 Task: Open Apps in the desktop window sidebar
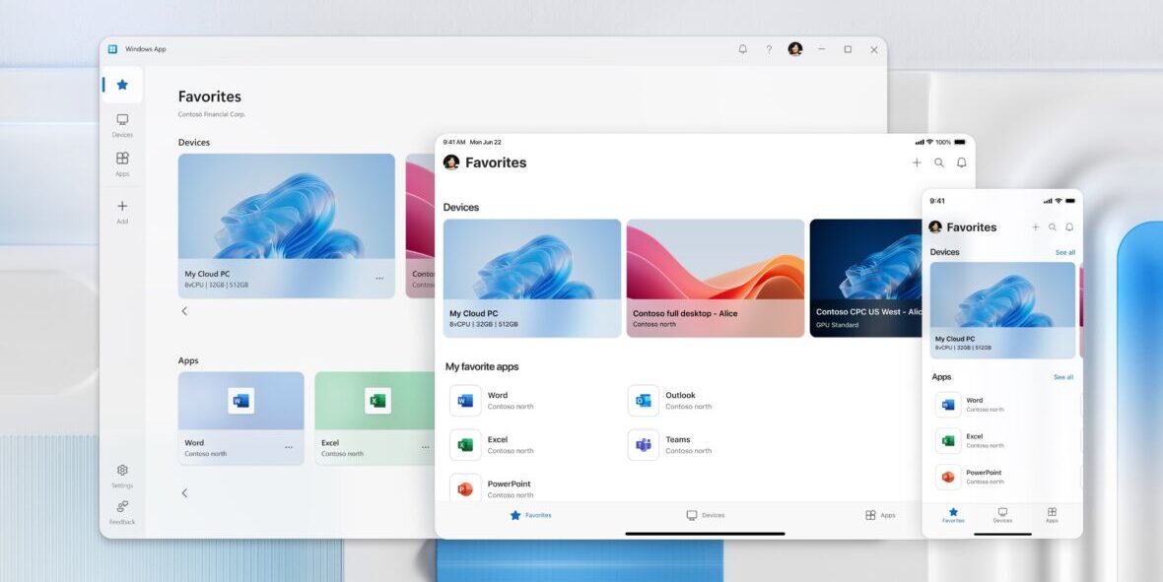coord(122,163)
